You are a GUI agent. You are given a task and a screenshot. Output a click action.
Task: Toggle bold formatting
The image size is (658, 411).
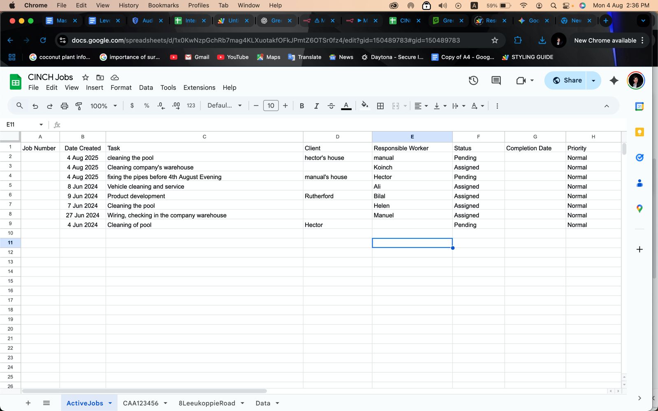pos(301,106)
